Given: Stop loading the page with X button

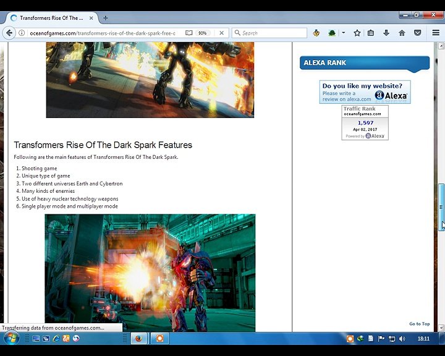Looking at the screenshot, I should click(222, 33).
